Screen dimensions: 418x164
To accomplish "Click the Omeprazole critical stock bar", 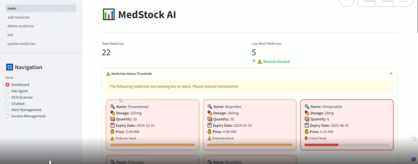I will click(347, 145).
